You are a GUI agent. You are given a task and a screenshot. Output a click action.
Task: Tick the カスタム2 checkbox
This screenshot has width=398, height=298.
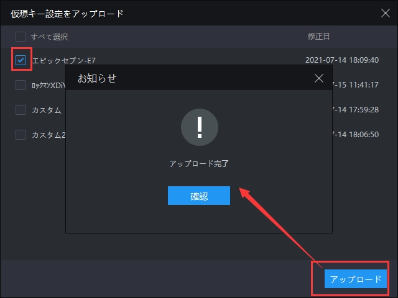coord(21,135)
